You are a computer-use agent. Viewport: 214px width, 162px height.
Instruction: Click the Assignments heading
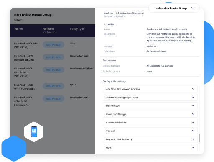tap(110, 60)
